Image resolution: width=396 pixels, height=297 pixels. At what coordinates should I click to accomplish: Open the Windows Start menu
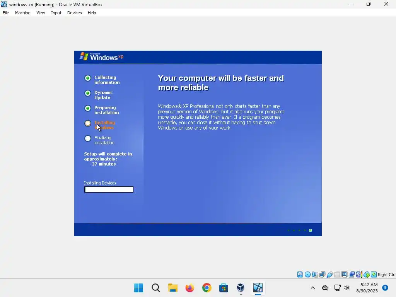coord(138,288)
